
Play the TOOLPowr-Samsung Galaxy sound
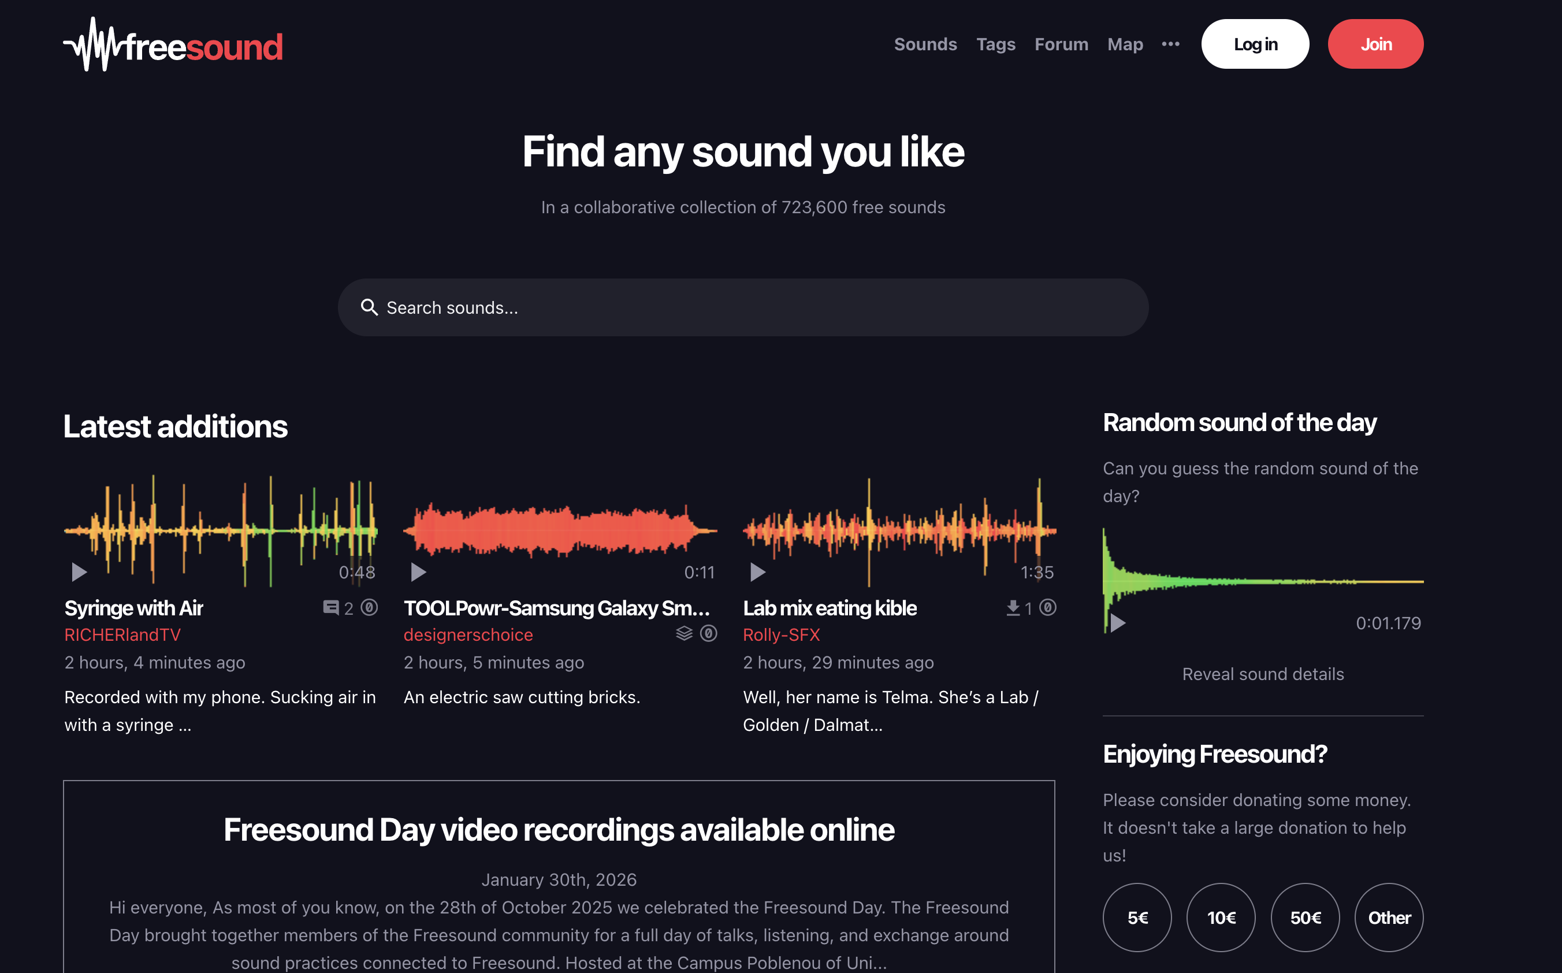click(x=418, y=572)
